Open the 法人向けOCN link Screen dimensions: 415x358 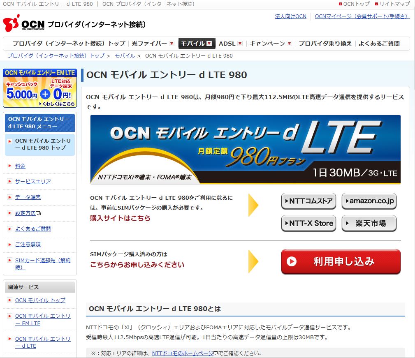pos(291,16)
